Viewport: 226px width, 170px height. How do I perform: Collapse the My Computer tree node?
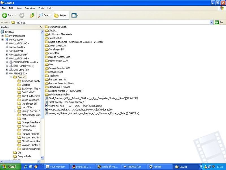[x=3, y=40]
